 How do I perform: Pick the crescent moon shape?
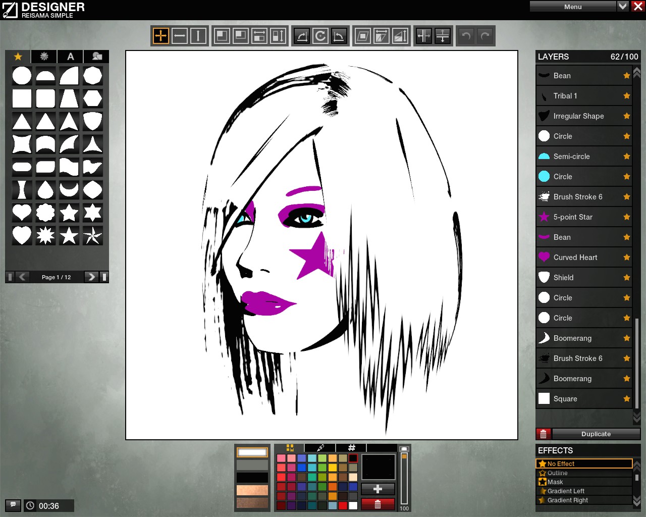69,190
